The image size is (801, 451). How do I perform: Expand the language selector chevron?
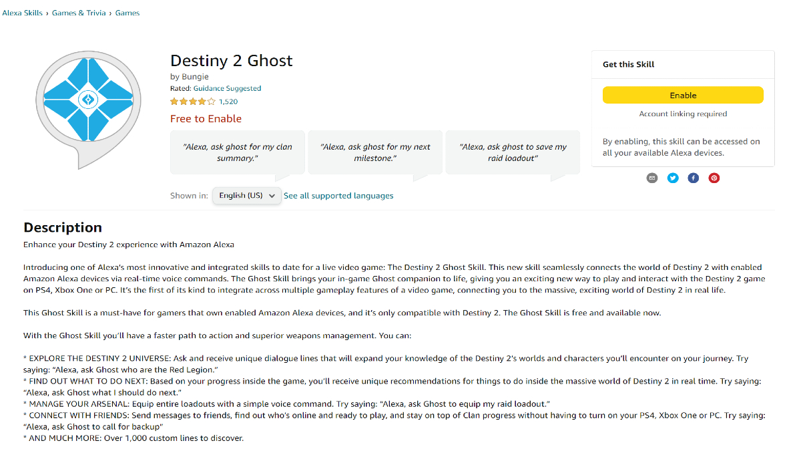pyautogui.click(x=272, y=195)
